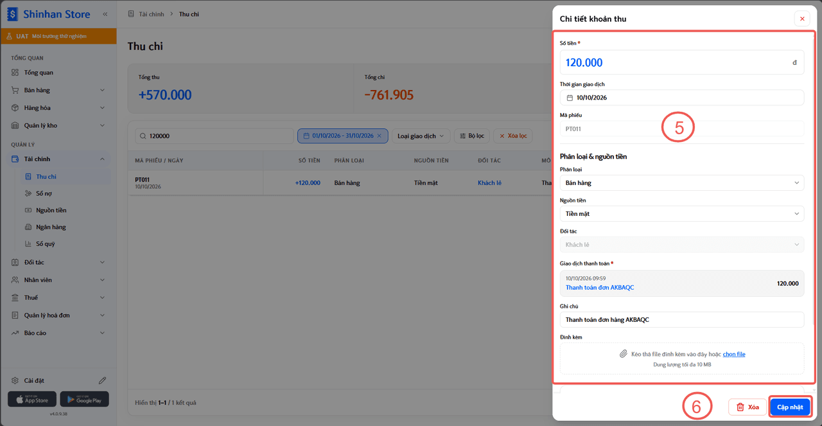The height and width of the screenshot is (426, 822).
Task: Click the pencil edit icon beside Cài đặt
Action: (x=102, y=380)
